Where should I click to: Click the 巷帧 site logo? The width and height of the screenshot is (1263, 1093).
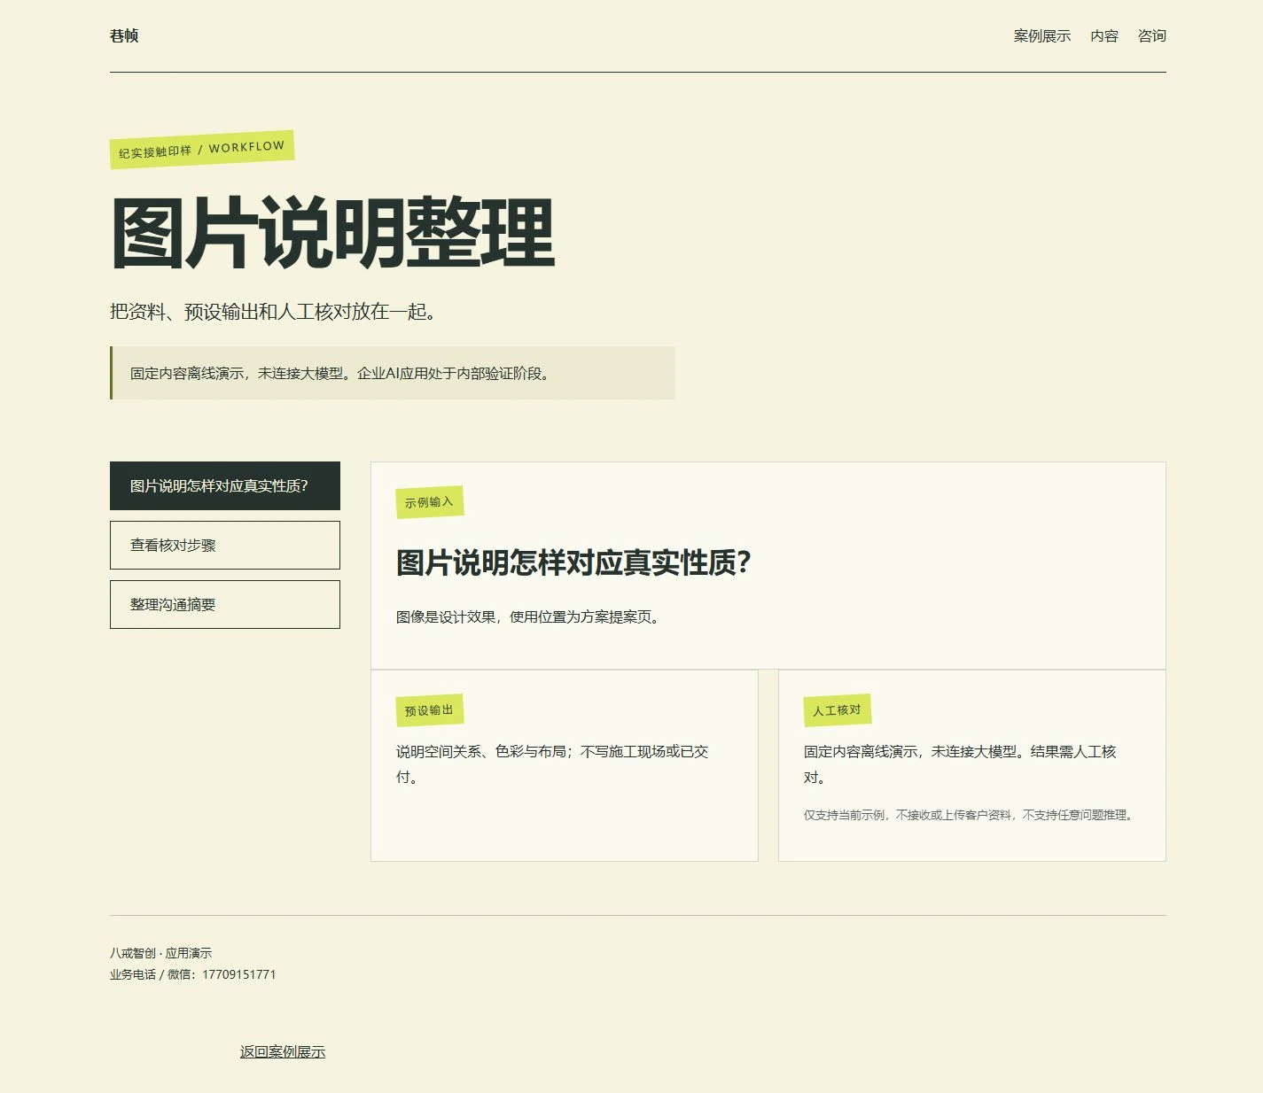coord(124,36)
